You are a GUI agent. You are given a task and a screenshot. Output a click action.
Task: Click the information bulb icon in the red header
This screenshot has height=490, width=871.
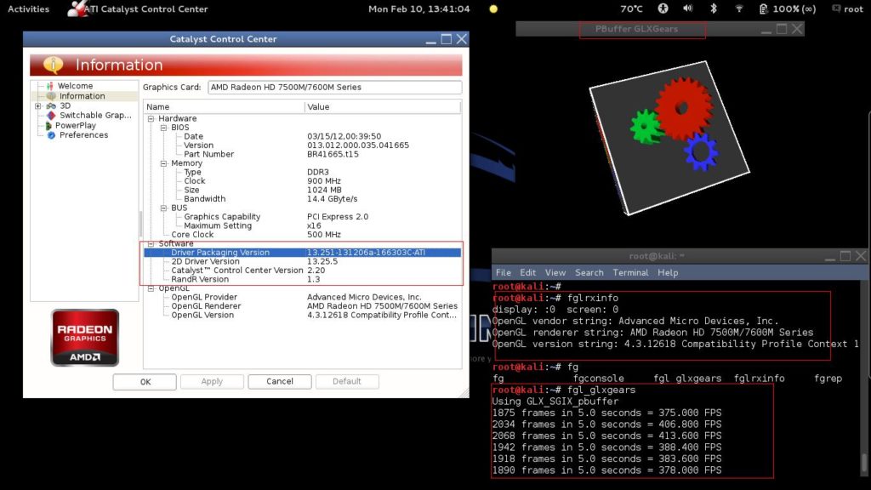click(x=54, y=65)
